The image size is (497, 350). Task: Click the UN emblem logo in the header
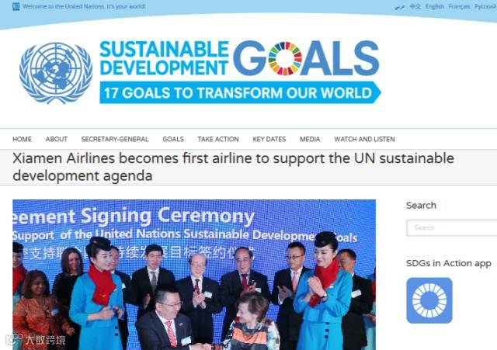56,73
